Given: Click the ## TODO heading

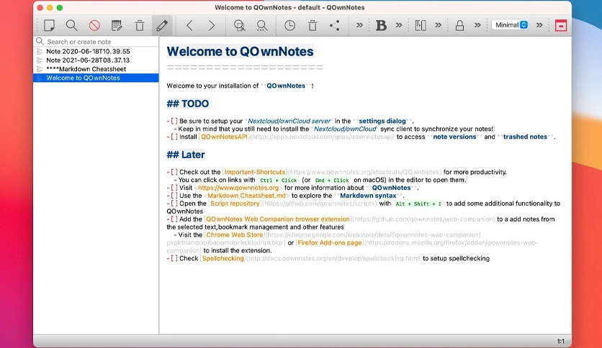Looking at the screenshot, I should [x=188, y=104].
